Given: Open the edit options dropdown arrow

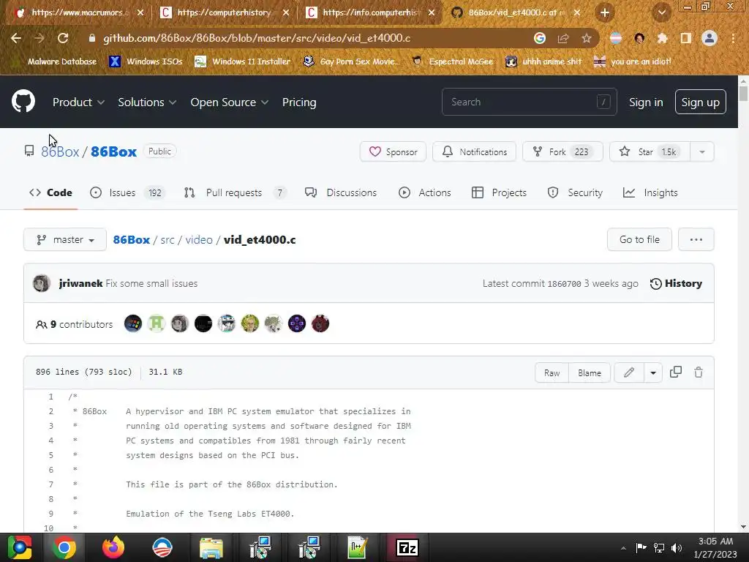Looking at the screenshot, I should 653,372.
